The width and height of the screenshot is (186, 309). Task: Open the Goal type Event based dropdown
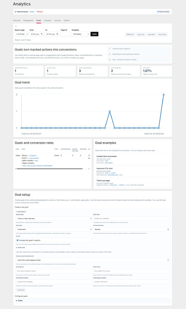click(54, 229)
